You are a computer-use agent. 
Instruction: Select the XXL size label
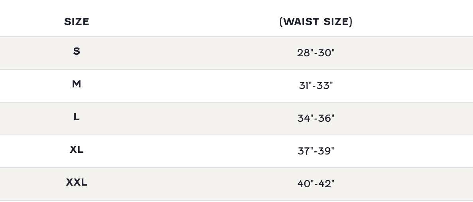coord(77,182)
